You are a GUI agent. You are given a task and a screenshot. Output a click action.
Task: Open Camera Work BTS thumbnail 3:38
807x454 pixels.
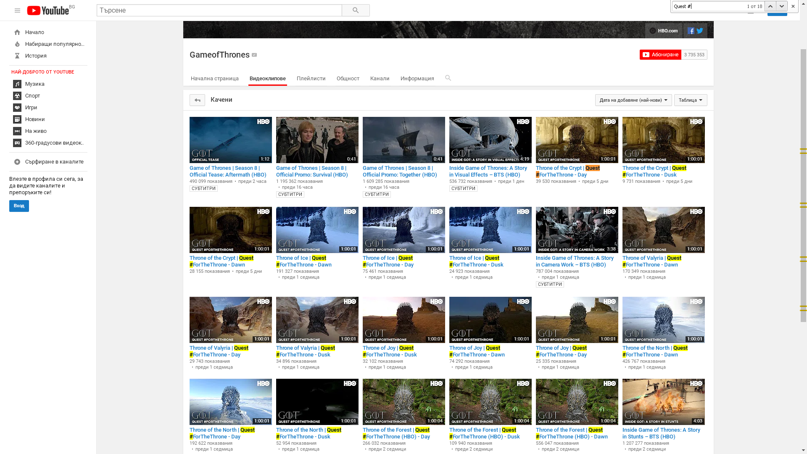click(577, 230)
